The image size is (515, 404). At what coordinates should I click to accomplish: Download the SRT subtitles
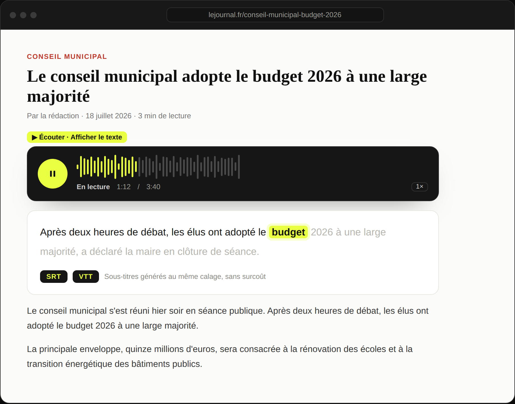coord(54,277)
